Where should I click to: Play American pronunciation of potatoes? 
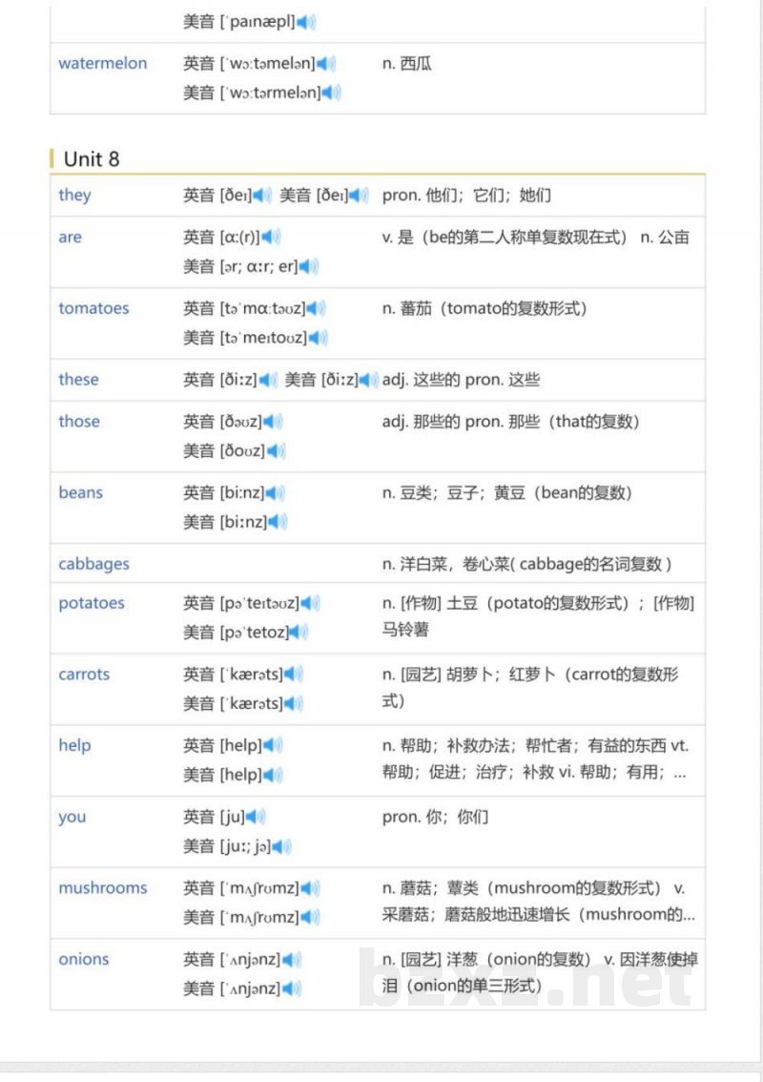point(299,632)
